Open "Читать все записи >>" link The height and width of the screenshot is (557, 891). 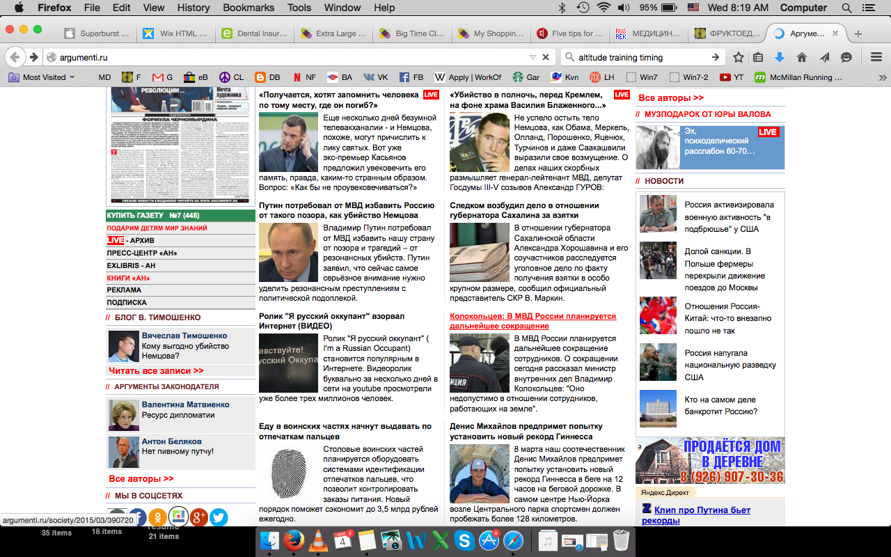[x=156, y=371]
